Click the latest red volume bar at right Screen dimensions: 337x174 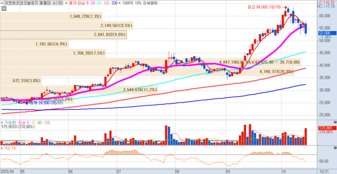tap(306, 137)
